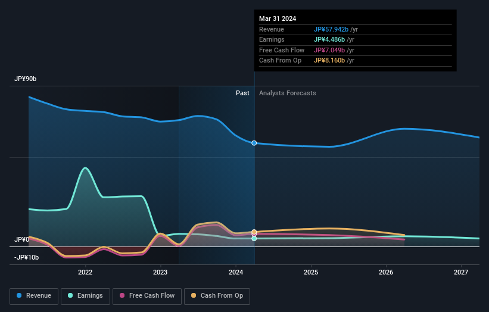This screenshot has width=489, height=312.
Task: Click the Mar 31 2024 tooltip date
Action: [278, 18]
